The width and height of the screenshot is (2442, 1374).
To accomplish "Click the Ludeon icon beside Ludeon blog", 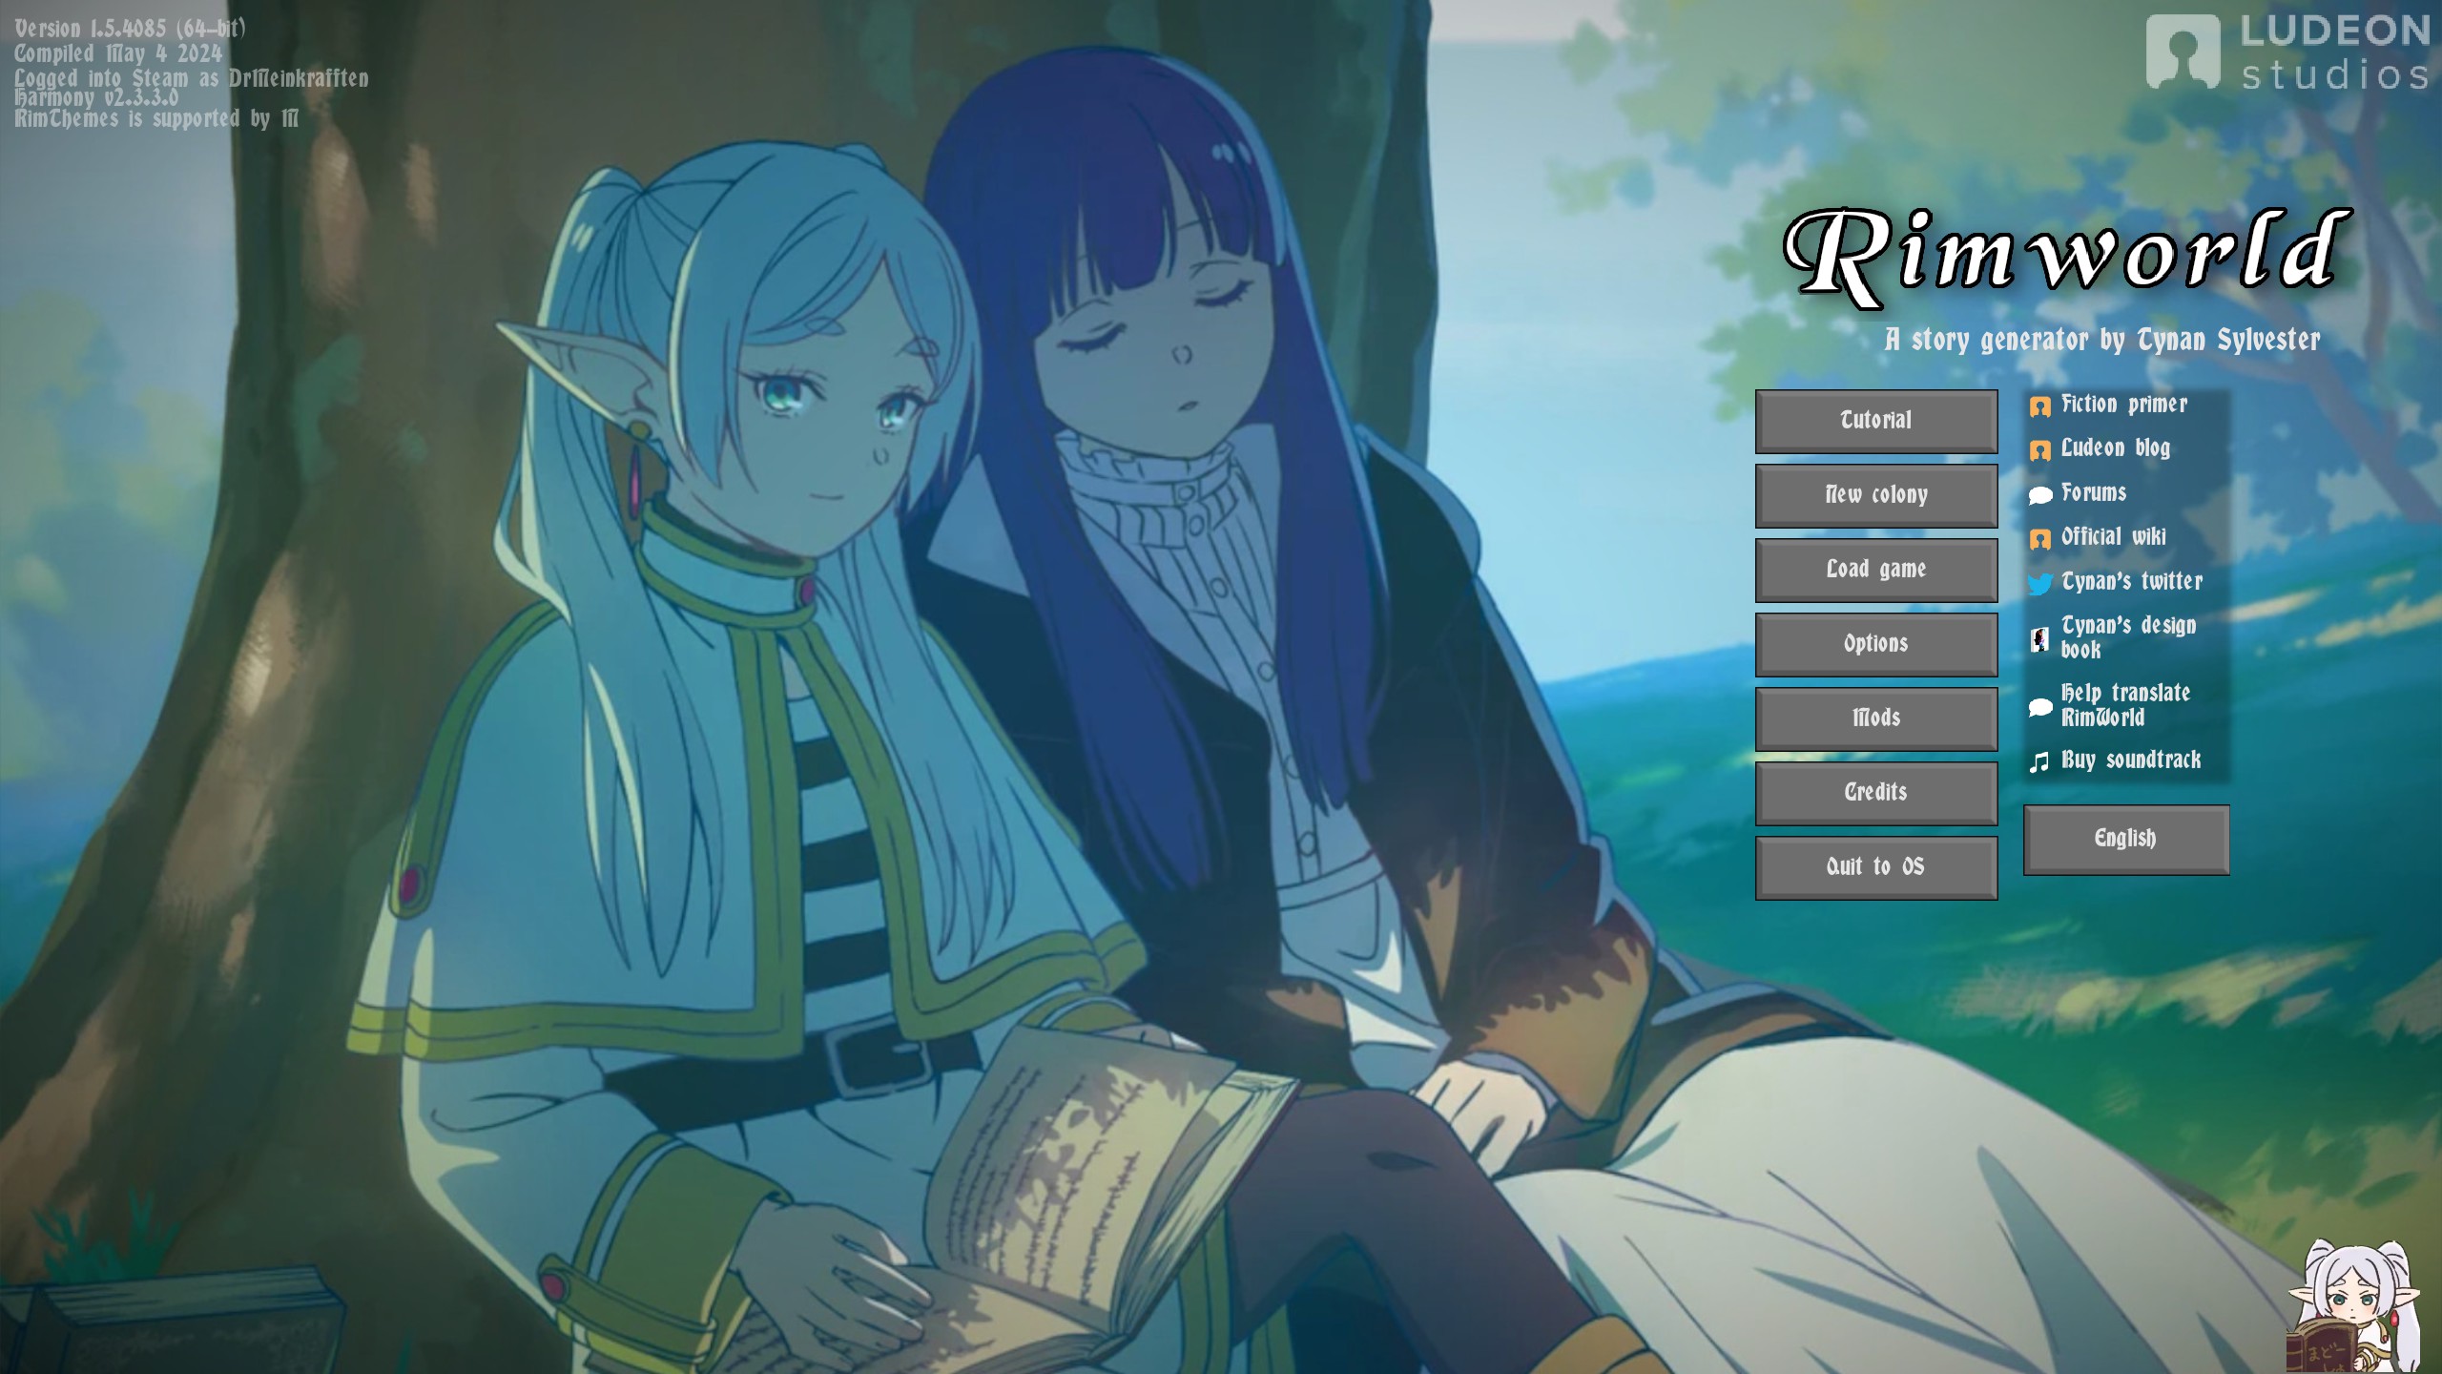I will coord(2040,450).
